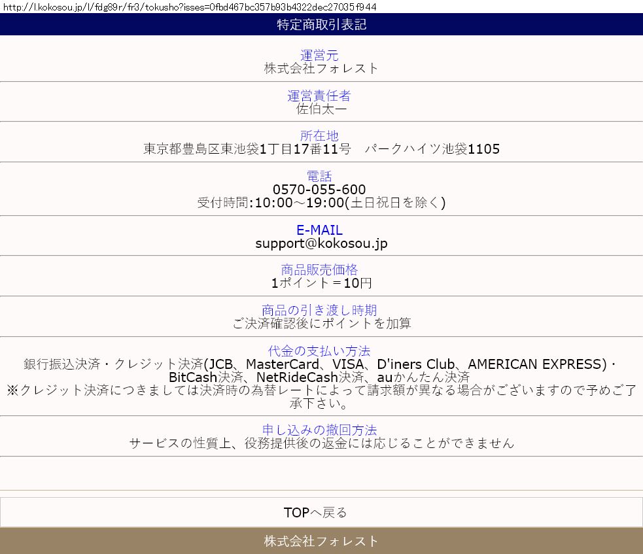Select the support@kokosou.jp email address
This screenshot has width=643, height=554.
321,243
